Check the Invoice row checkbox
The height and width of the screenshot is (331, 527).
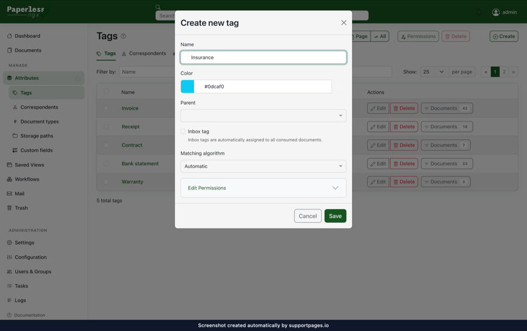click(106, 108)
